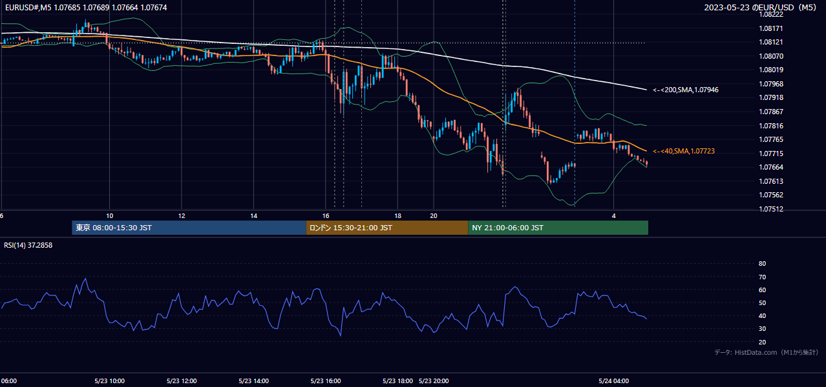Click the bottom time label 5/23 18:00
The height and width of the screenshot is (387, 826).
397,381
